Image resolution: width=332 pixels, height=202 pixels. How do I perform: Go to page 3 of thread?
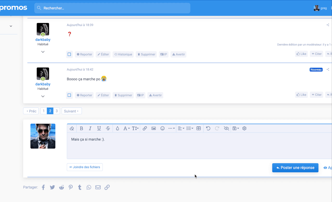click(x=56, y=111)
